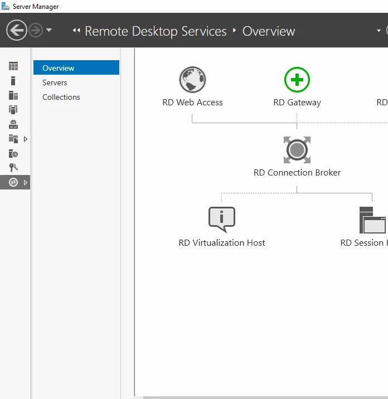This screenshot has width=388, height=399.
Task: Select Overview in the navigation list
Action: pos(76,67)
